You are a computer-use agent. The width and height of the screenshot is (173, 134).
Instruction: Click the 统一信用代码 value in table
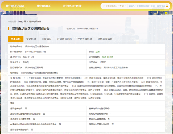coord(35,52)
